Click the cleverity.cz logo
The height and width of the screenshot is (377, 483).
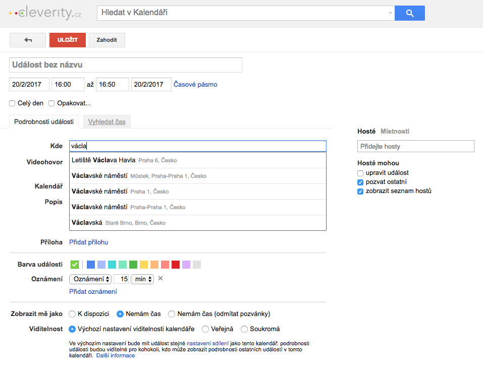click(45, 13)
